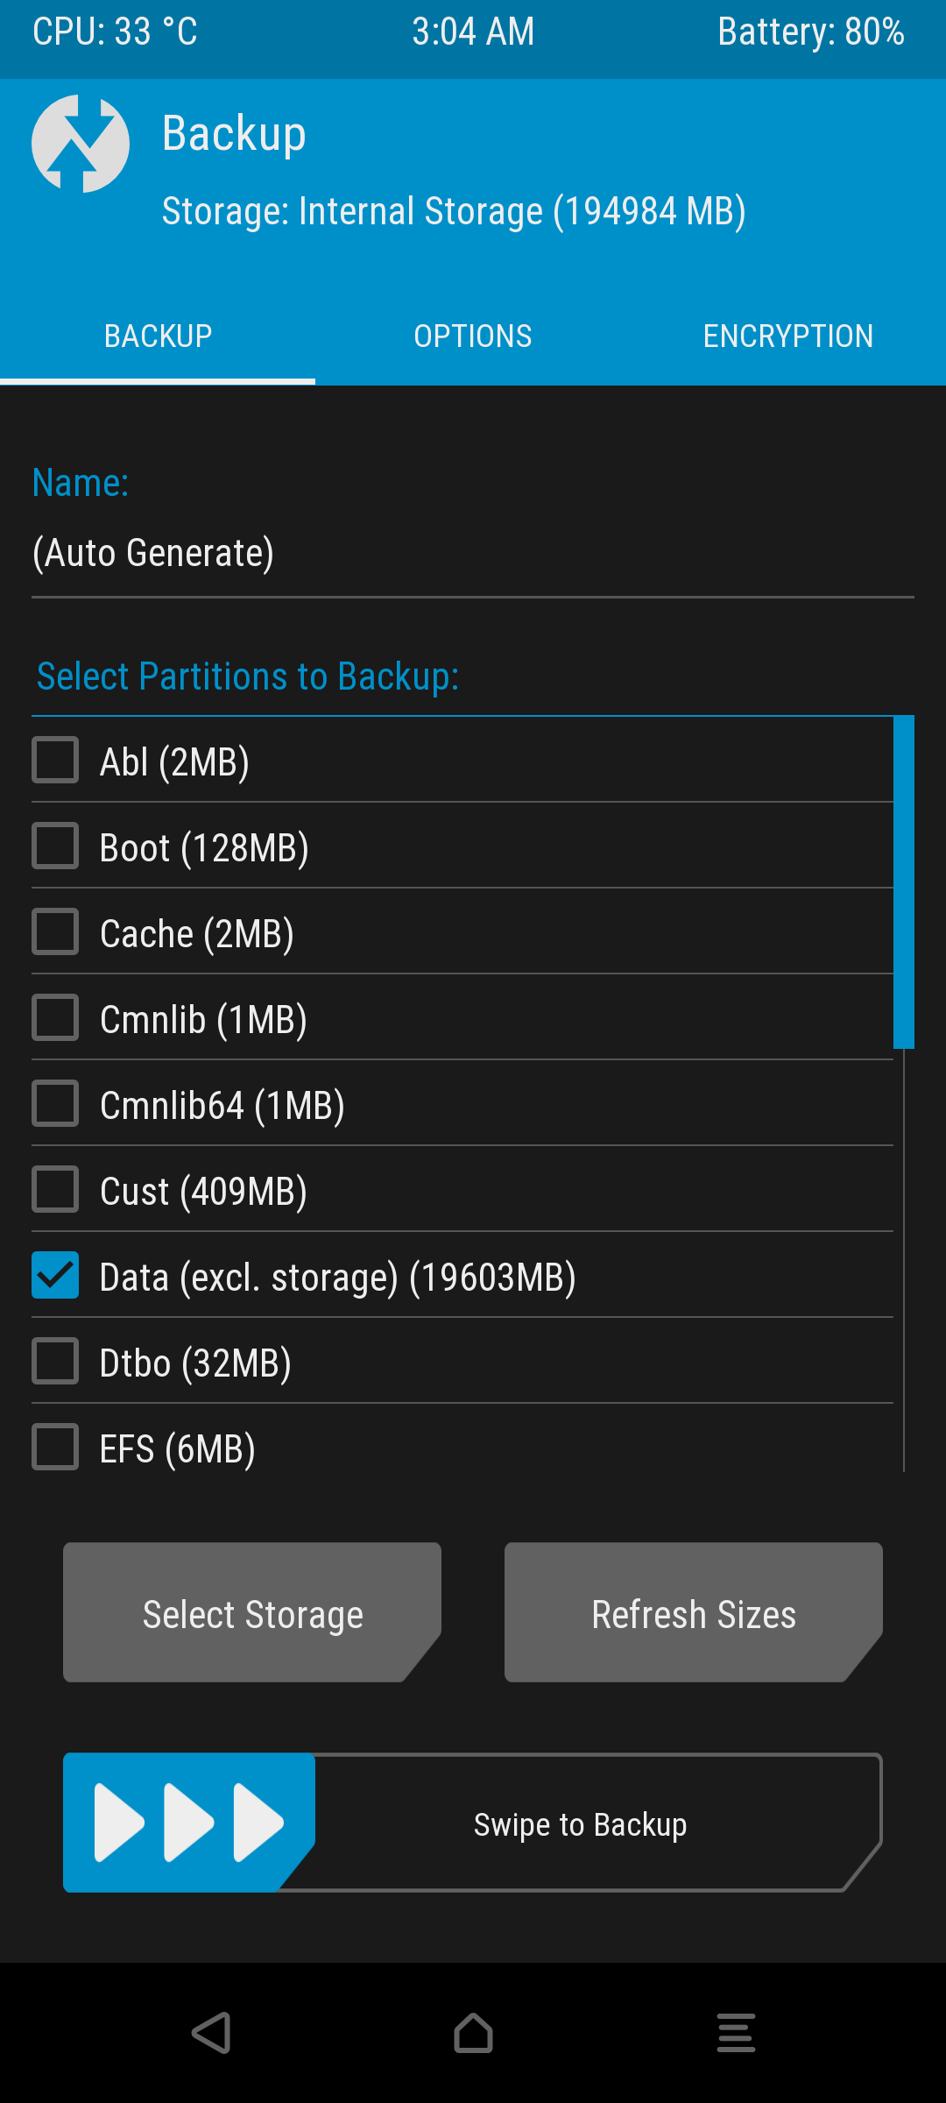Tap the backup Name input field
The height and width of the screenshot is (2103, 946).
pyautogui.click(x=473, y=554)
